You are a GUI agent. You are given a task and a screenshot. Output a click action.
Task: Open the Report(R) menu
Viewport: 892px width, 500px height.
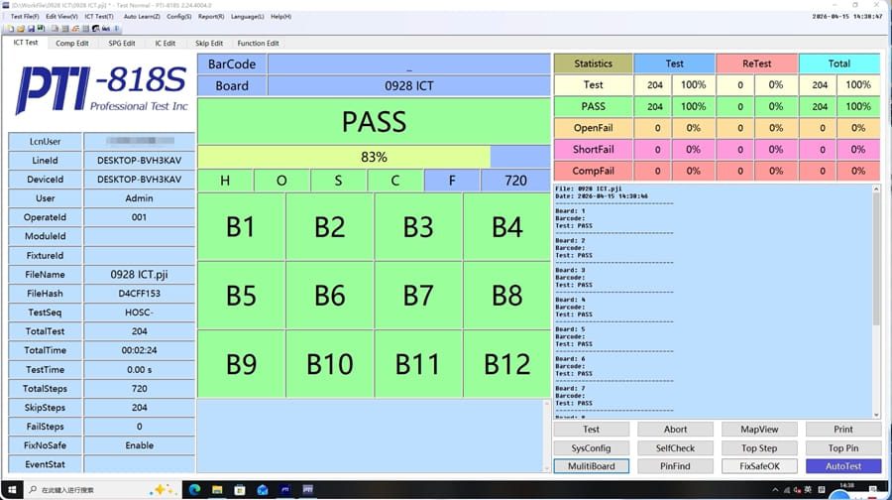211,17
